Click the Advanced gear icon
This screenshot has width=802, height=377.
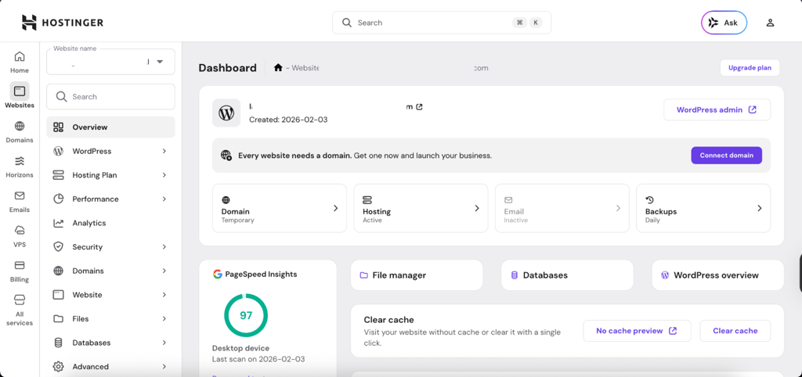(58, 367)
